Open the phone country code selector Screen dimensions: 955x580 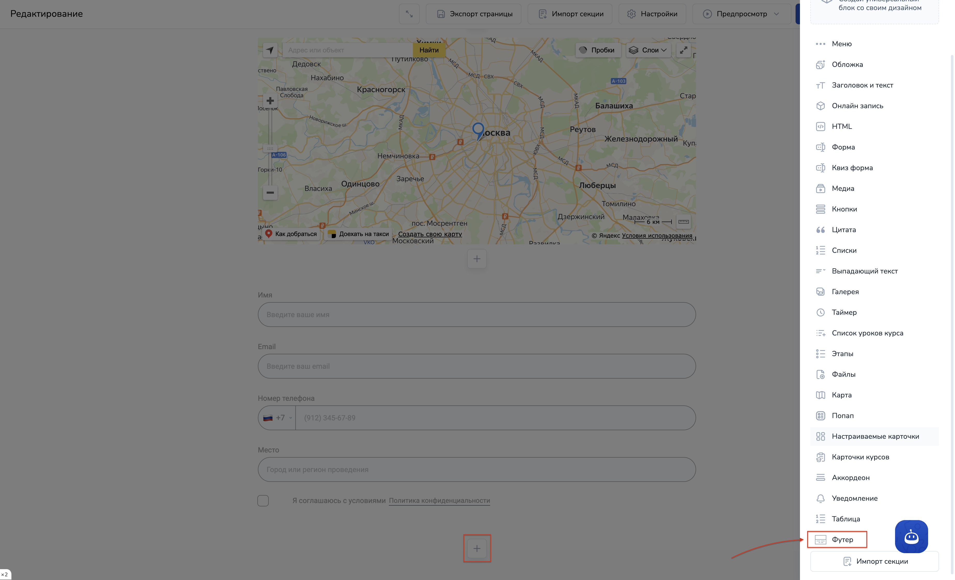point(277,418)
